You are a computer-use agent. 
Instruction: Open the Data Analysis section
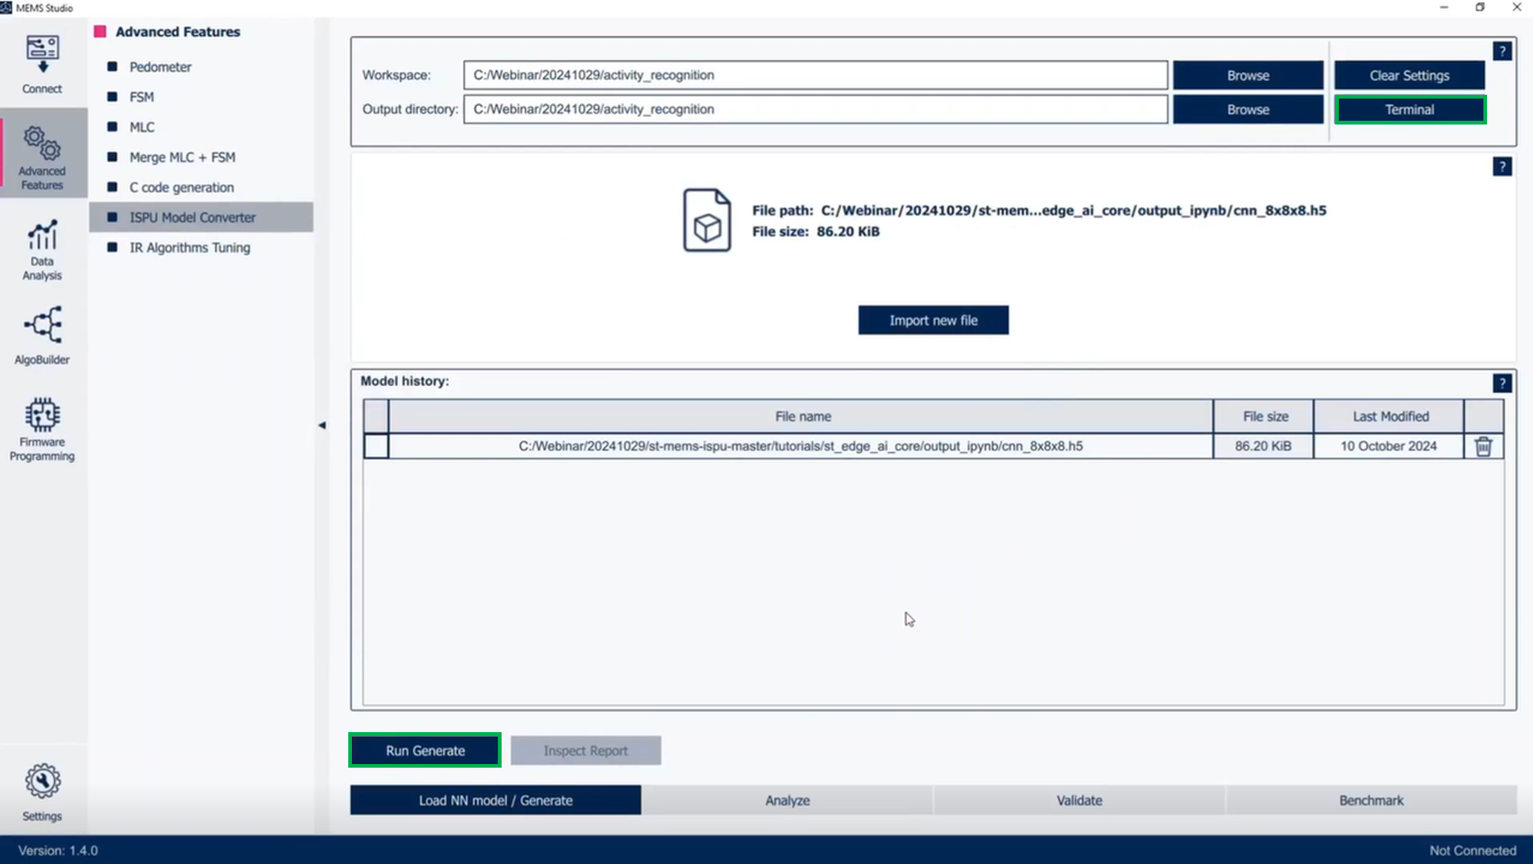41,248
